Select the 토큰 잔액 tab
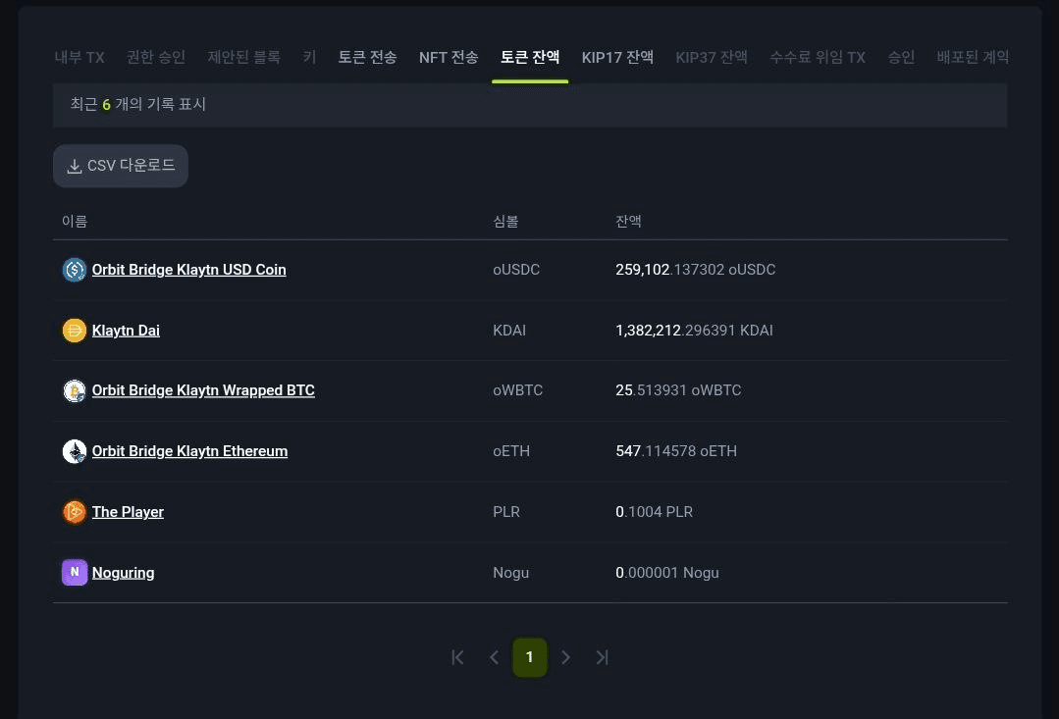The height and width of the screenshot is (719, 1059). [530, 58]
